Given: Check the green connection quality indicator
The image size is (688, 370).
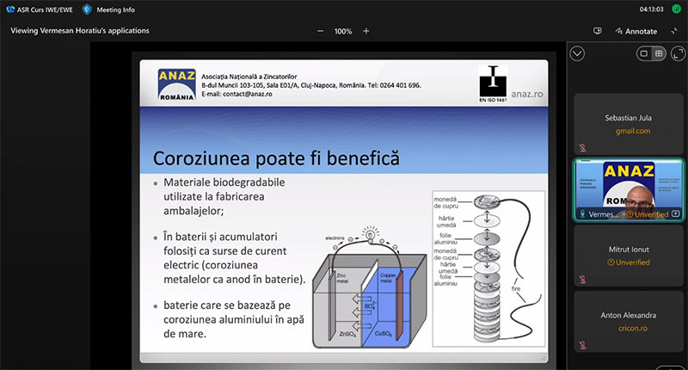Looking at the screenshot, I should [676, 9].
